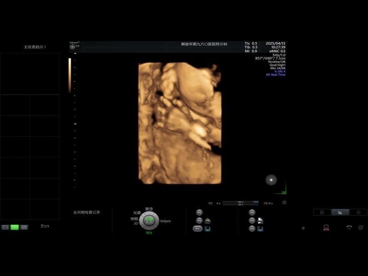Click the floppy disk save icon beside P2
Viewport: 368px width, 276px height.
(260, 229)
